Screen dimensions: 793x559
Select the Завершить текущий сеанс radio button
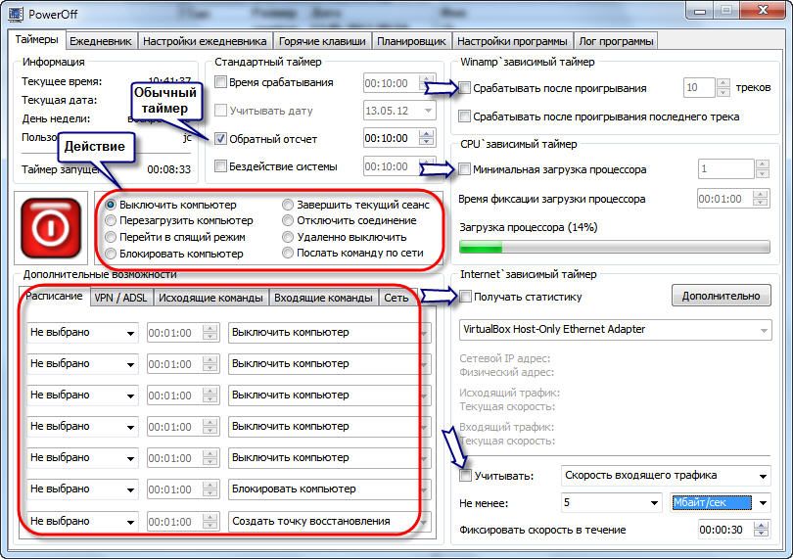point(288,206)
